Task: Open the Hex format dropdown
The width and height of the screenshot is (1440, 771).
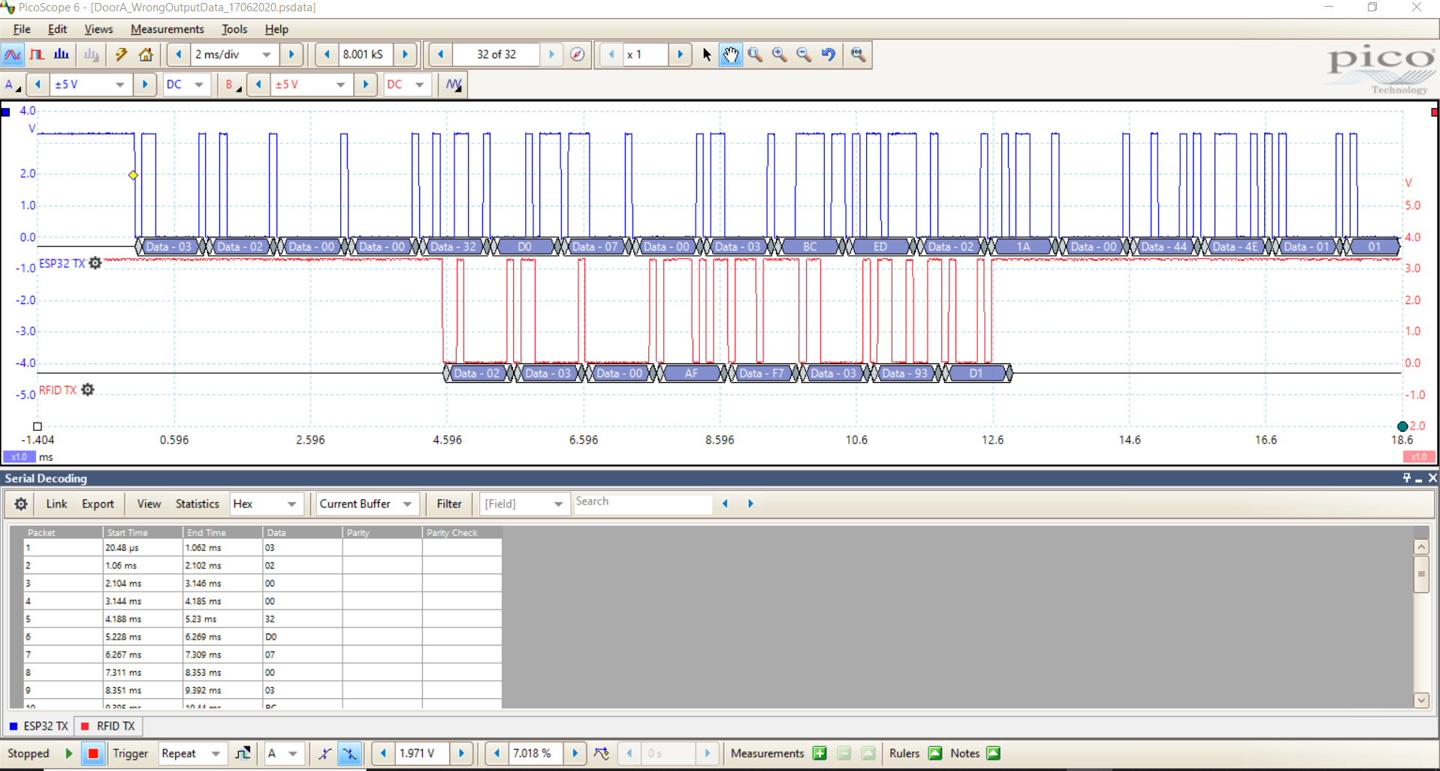Action: 265,504
